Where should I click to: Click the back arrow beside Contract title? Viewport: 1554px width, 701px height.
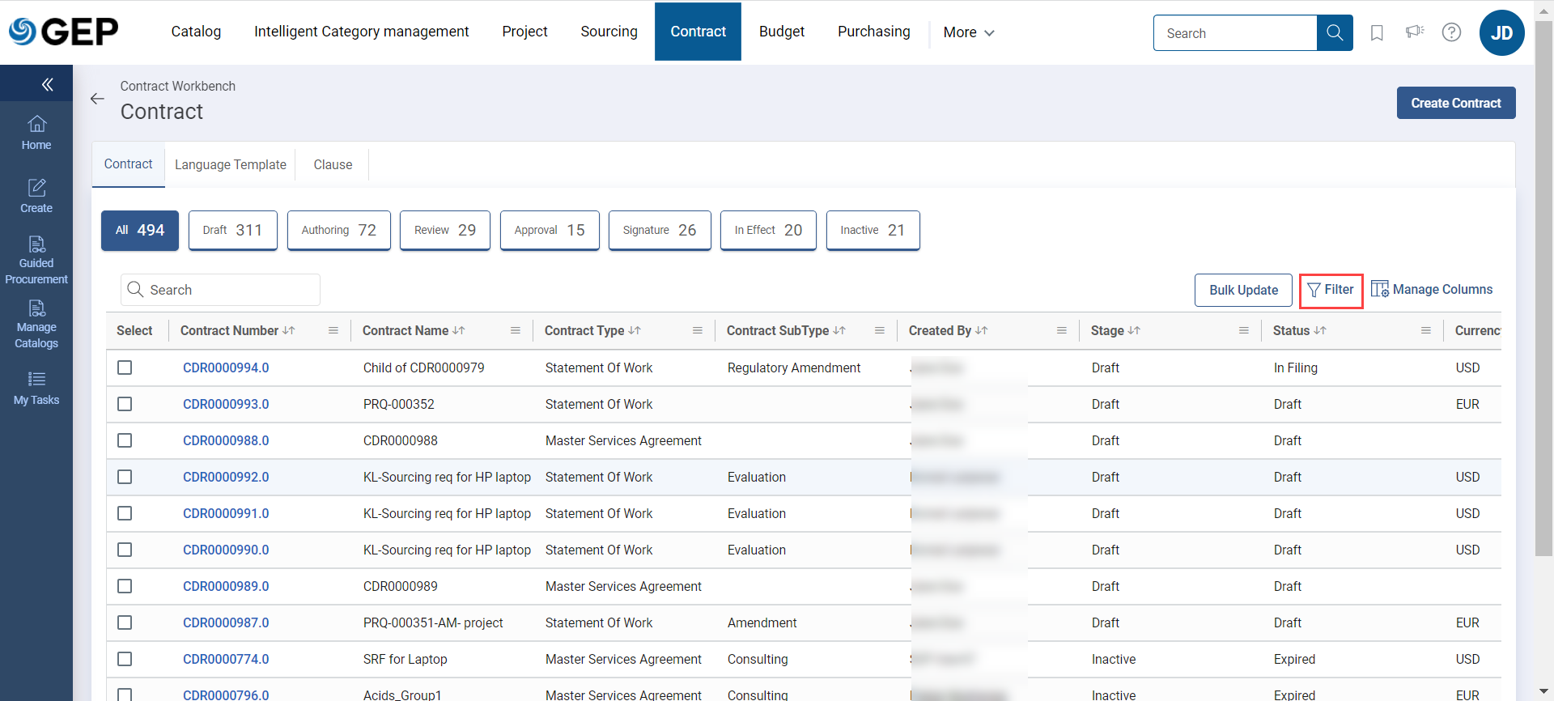(97, 99)
